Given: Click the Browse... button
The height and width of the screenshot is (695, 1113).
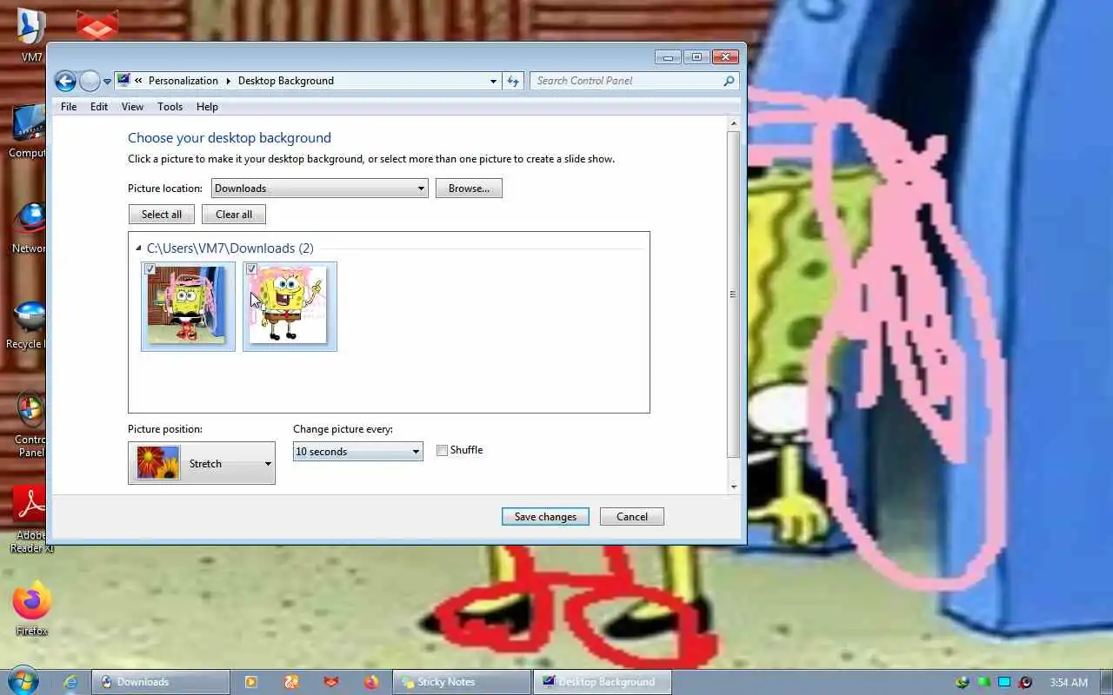Looking at the screenshot, I should tap(469, 189).
